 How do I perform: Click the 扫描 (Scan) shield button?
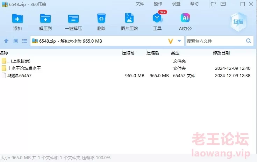pos(238,22)
